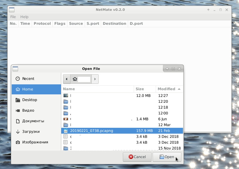Click the NetMate window menu icon
The width and height of the screenshot is (239, 169).
12,10
